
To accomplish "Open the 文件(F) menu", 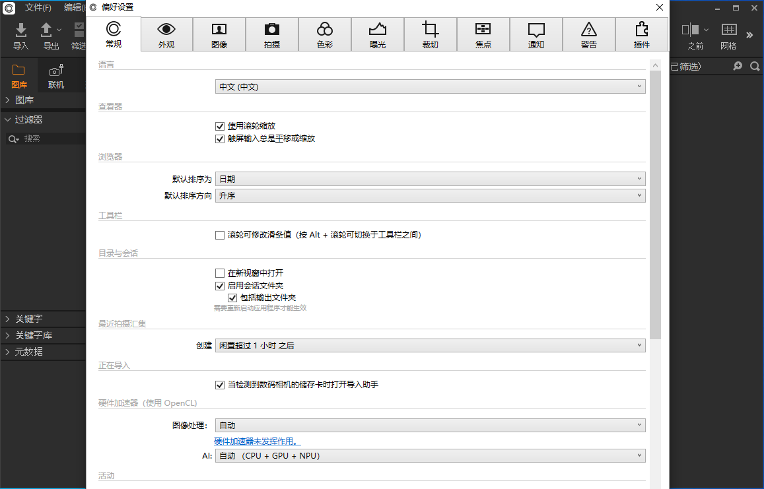I will coord(36,7).
